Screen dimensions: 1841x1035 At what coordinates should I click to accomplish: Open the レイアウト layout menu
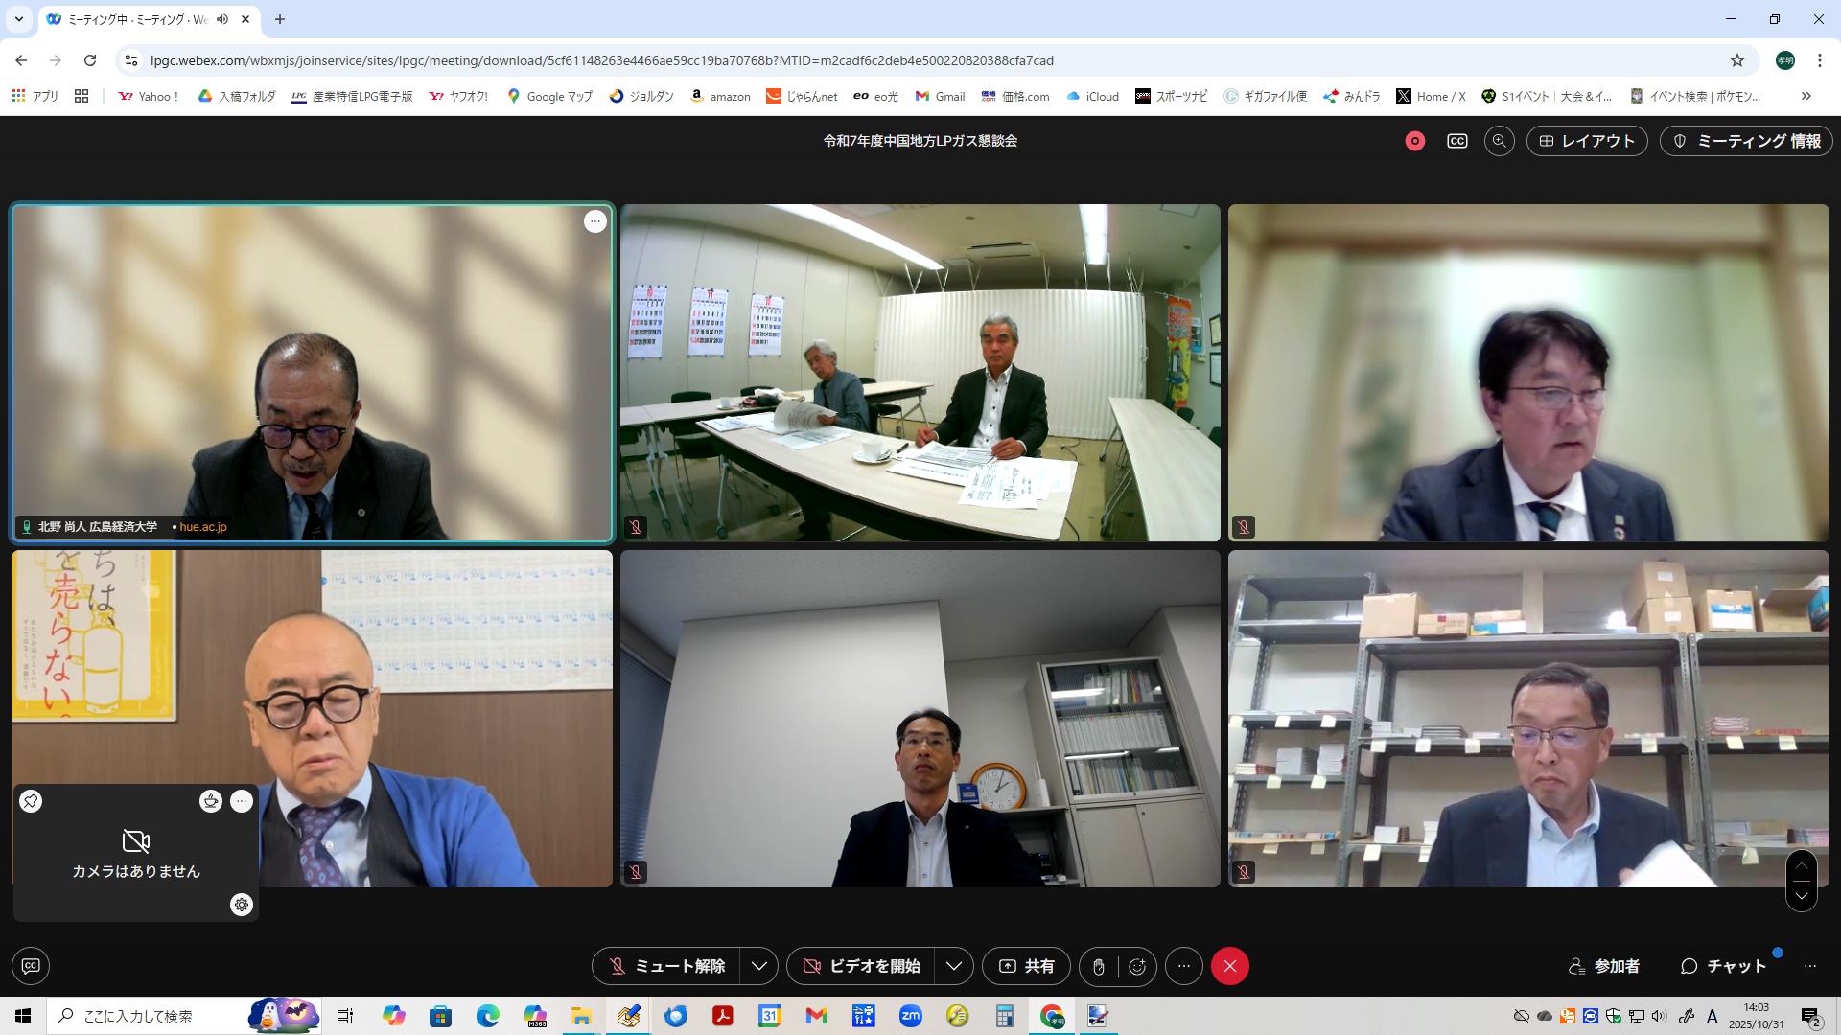coord(1587,141)
